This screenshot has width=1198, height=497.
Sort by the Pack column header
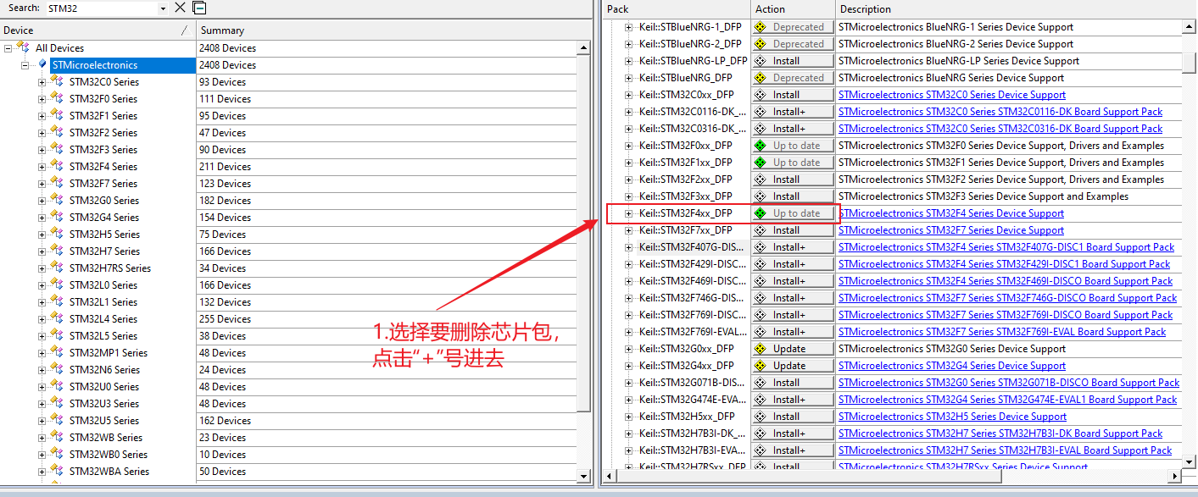point(677,9)
